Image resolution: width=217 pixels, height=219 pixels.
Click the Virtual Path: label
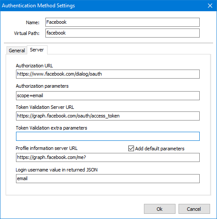27,33
